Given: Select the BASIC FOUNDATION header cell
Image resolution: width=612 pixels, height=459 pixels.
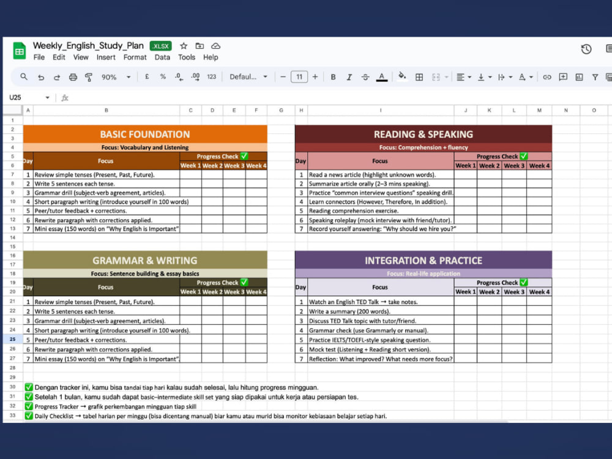Looking at the screenshot, I should click(x=145, y=134).
